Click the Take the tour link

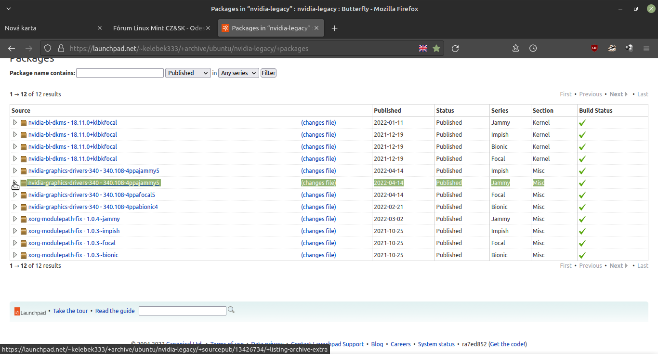(70, 311)
